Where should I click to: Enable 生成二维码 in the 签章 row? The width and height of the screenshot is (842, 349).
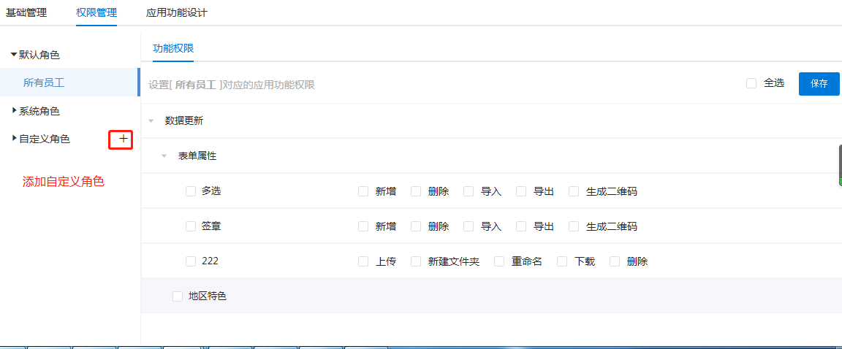click(x=574, y=227)
